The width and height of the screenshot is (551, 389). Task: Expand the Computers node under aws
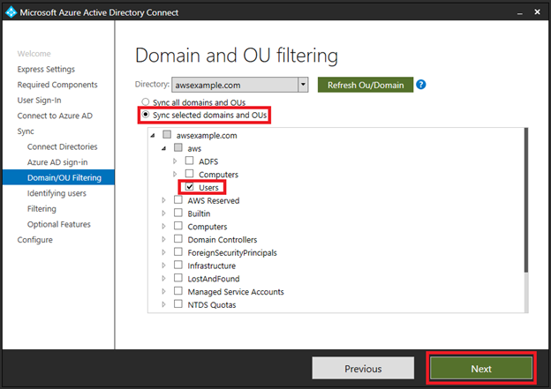tap(175, 174)
